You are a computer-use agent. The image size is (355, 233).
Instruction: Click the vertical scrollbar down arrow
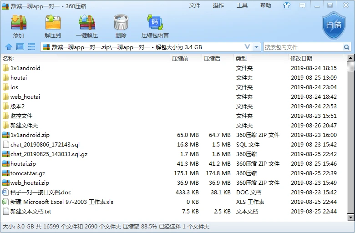pyautogui.click(x=351, y=218)
